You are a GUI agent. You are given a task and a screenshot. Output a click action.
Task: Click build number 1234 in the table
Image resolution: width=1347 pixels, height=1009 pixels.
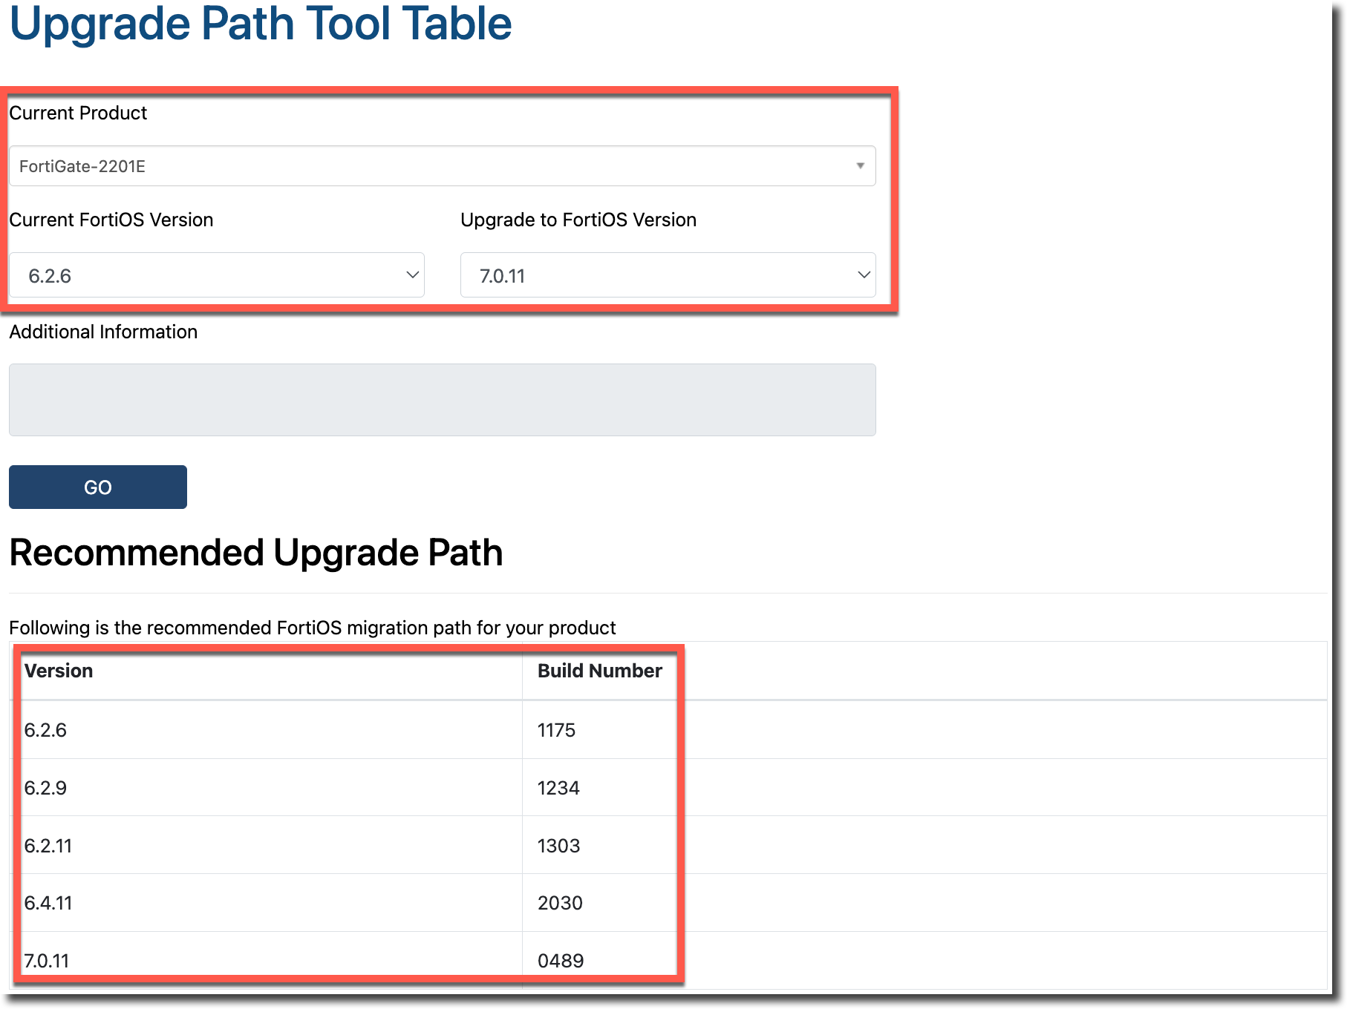558,788
